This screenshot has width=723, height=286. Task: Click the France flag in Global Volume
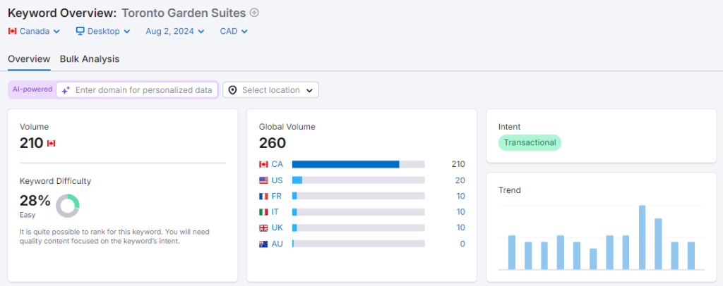click(x=263, y=197)
